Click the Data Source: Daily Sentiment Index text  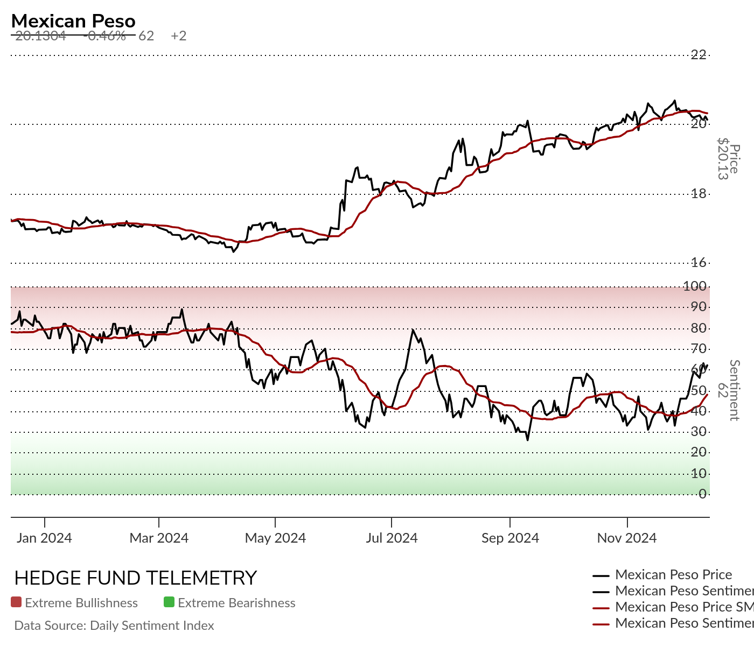click(x=114, y=626)
